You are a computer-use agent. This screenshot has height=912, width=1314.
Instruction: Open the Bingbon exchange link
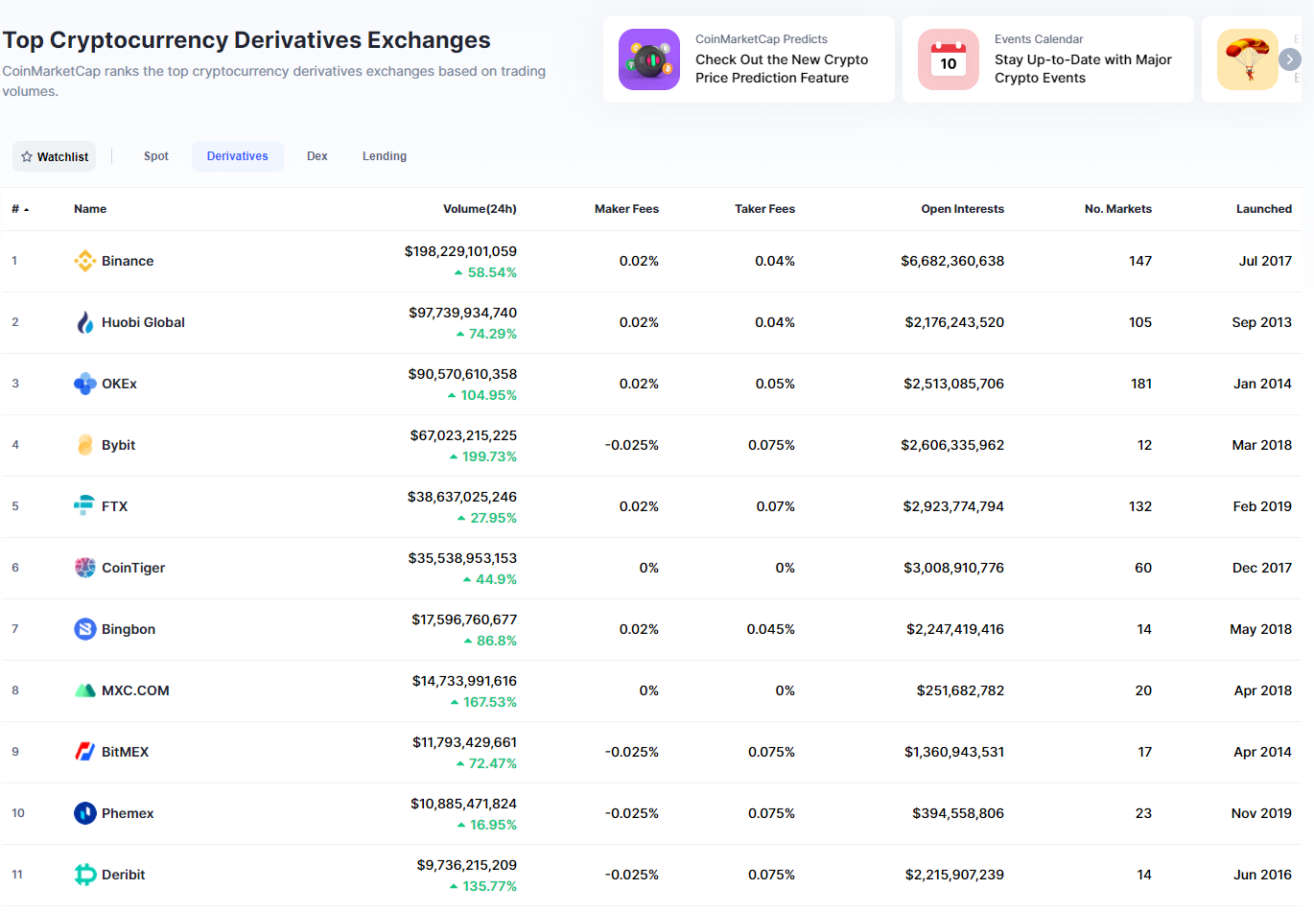coord(129,629)
